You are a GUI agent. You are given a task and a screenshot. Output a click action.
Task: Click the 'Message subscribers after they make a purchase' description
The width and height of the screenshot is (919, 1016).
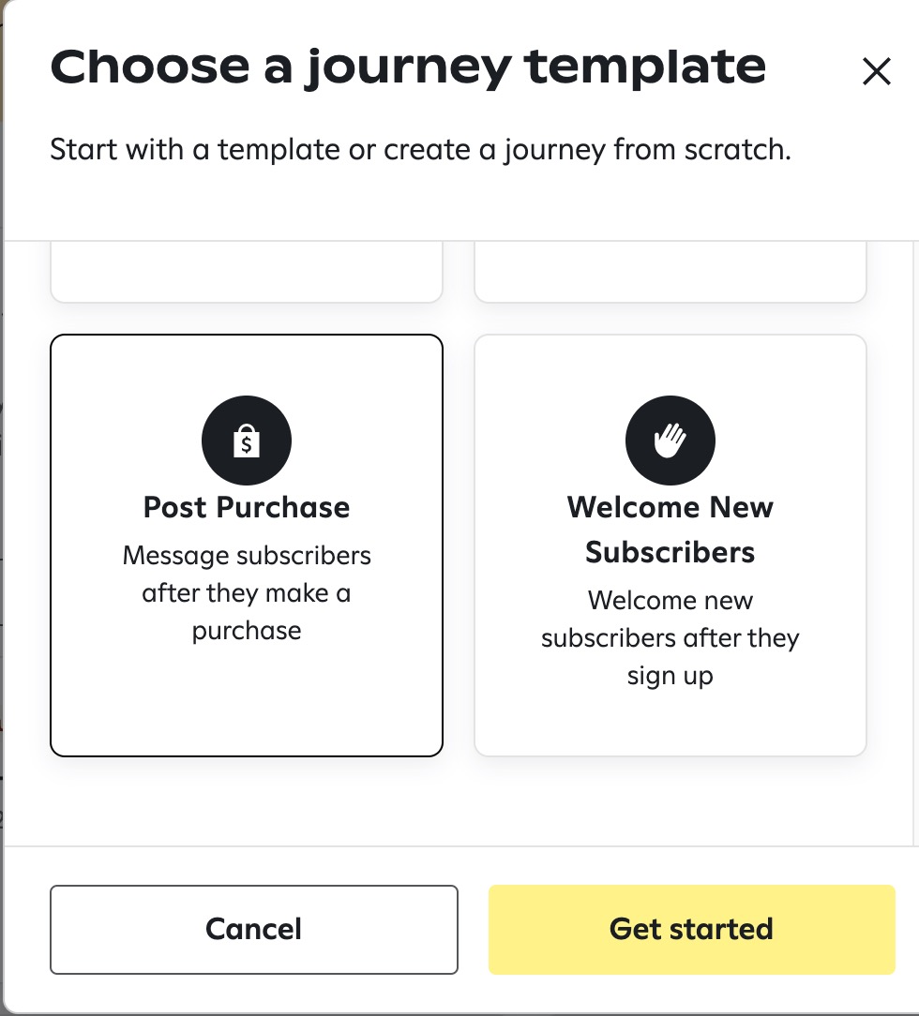pos(247,593)
